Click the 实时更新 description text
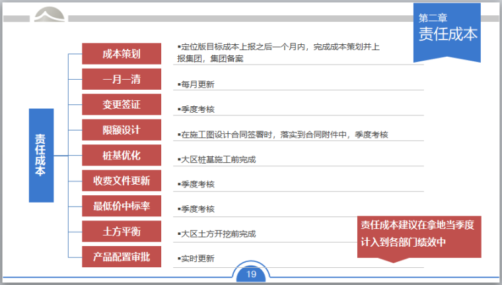The height and width of the screenshot is (285, 502). pyautogui.click(x=197, y=259)
